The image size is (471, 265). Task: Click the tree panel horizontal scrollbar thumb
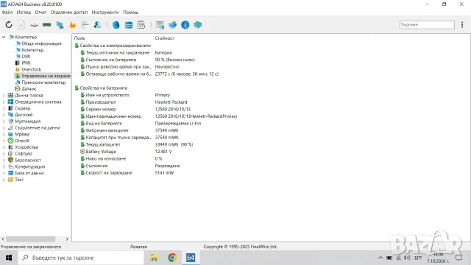(x=31, y=239)
